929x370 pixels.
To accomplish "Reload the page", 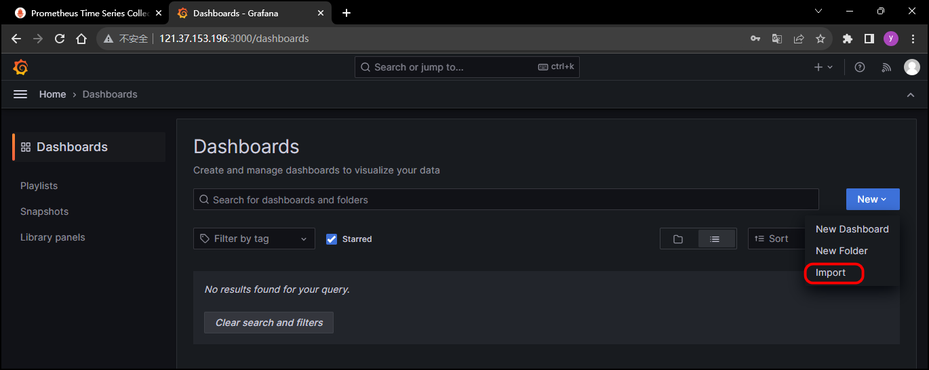I will coord(60,39).
